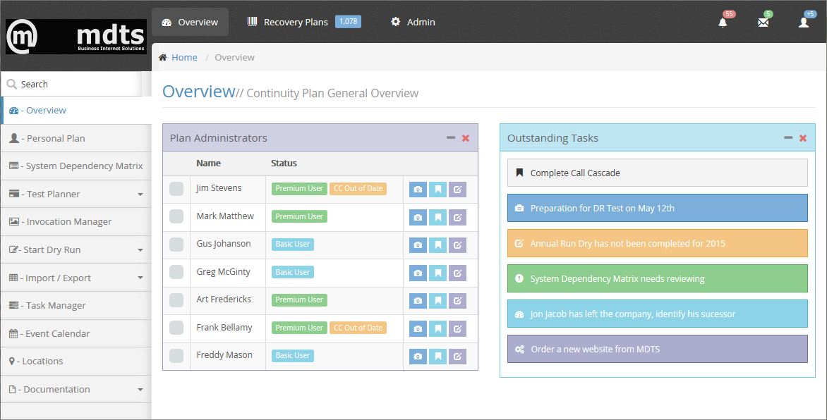Close the Outstanding Tasks panel
827x420 pixels.
click(x=803, y=138)
